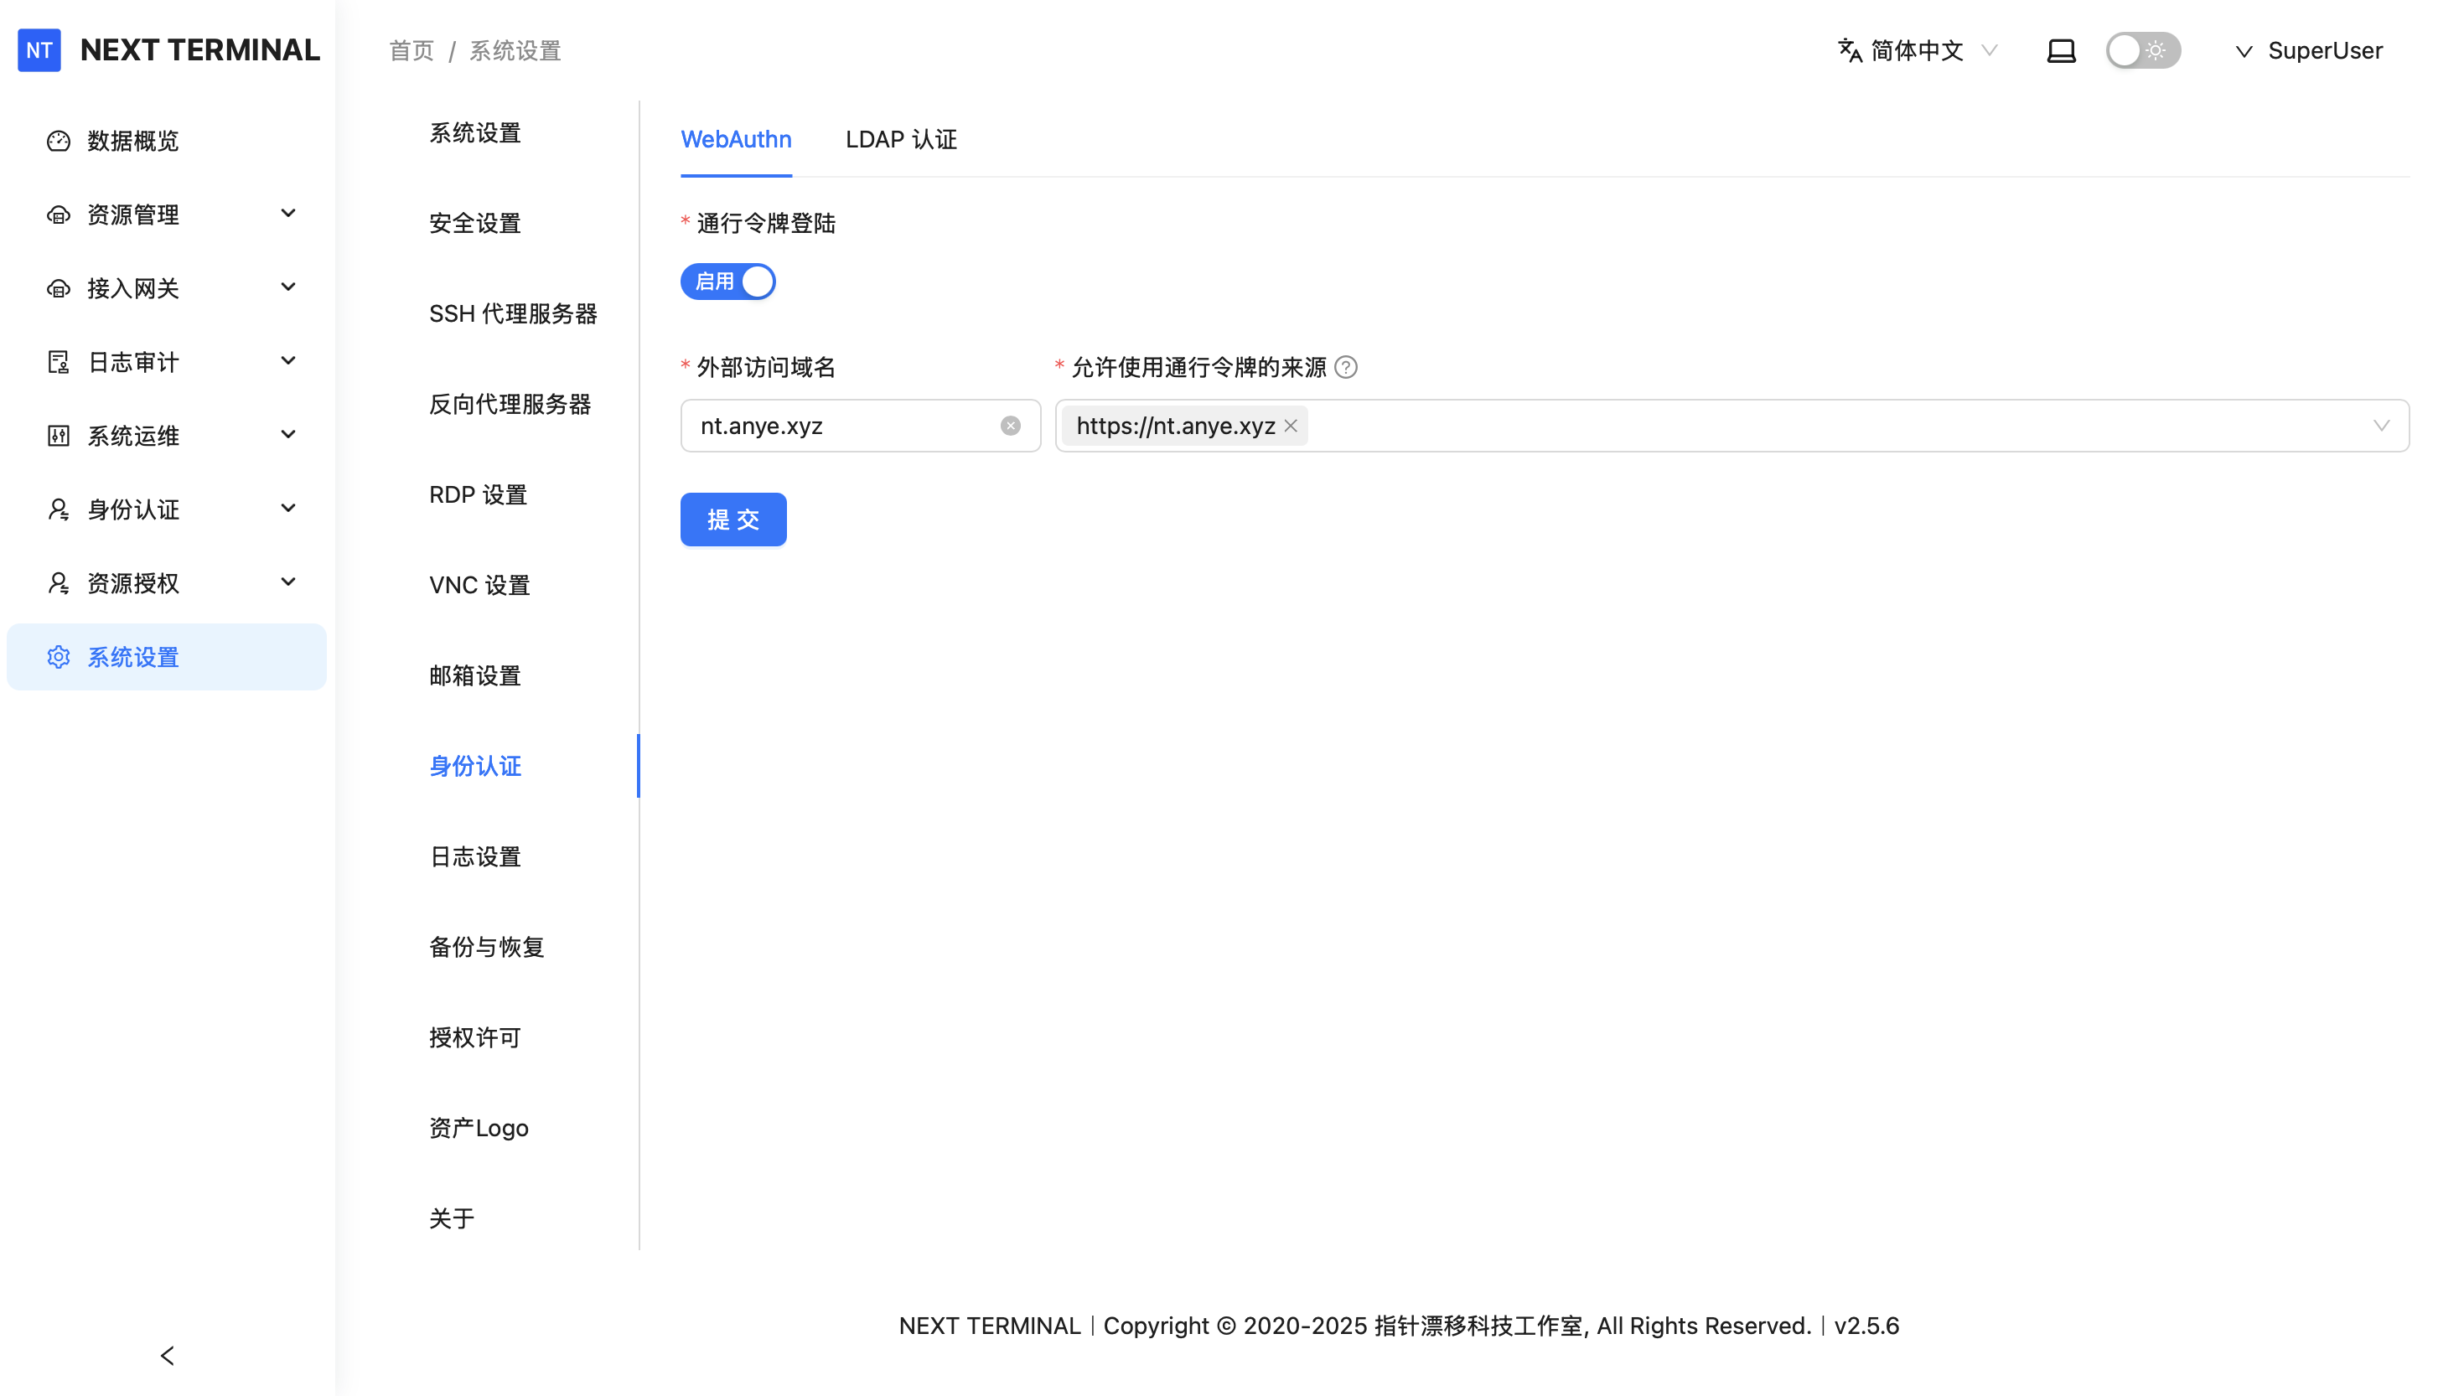Open the 安全设置 settings section
Image resolution: width=2464 pixels, height=1396 pixels.
(x=474, y=224)
